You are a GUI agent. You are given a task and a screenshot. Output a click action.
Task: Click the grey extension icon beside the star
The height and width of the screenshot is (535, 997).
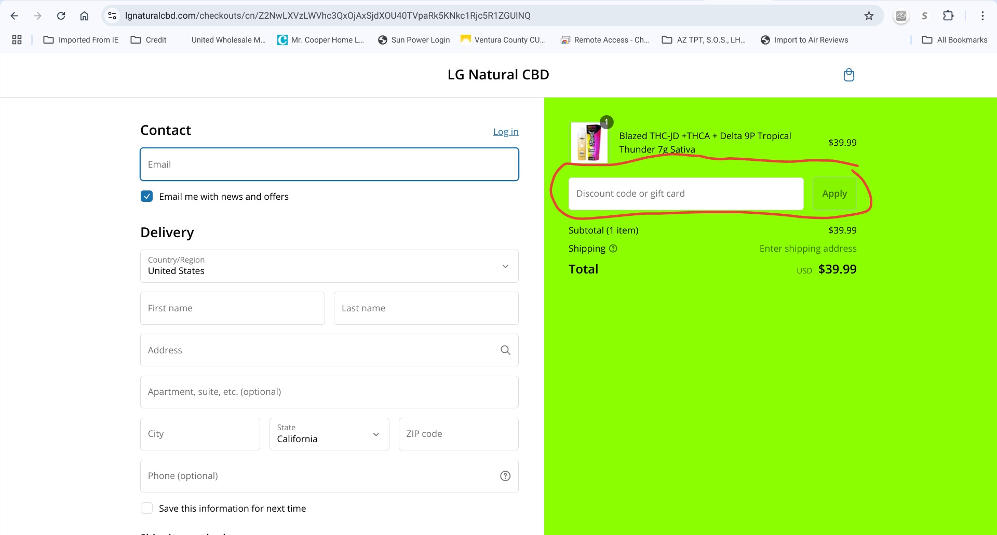tap(901, 16)
